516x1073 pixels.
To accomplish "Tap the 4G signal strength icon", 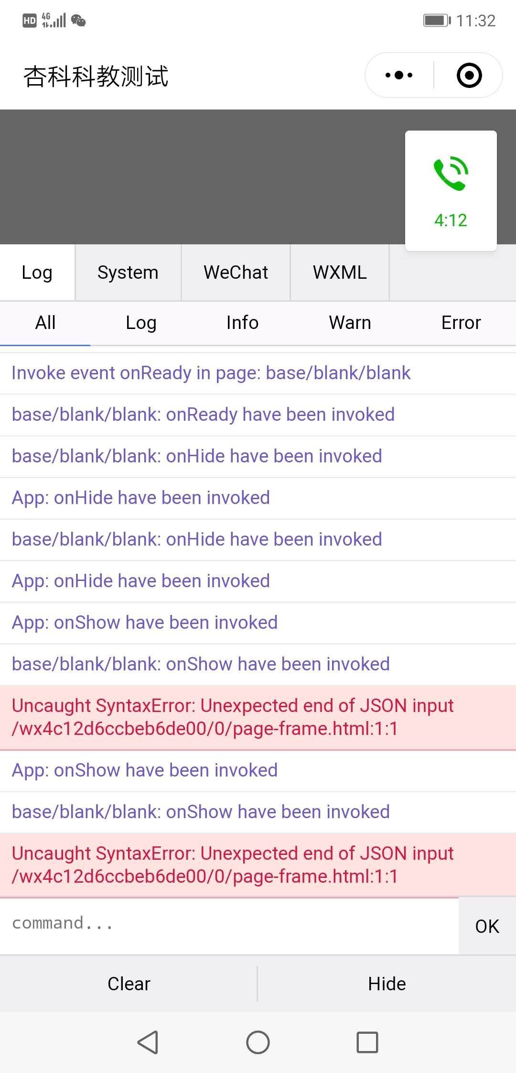I will (x=54, y=21).
